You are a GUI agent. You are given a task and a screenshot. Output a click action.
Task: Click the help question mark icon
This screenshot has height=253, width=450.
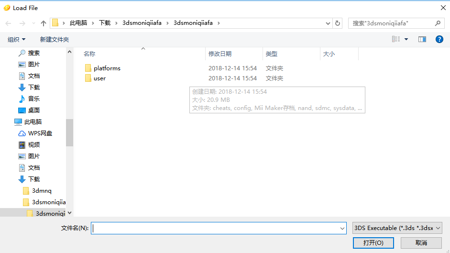point(439,39)
